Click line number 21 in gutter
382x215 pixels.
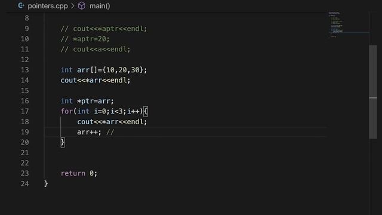point(25,153)
